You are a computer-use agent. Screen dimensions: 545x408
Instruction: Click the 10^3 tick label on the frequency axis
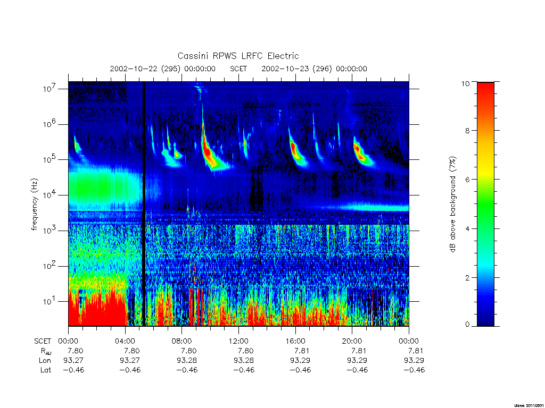[x=50, y=231]
